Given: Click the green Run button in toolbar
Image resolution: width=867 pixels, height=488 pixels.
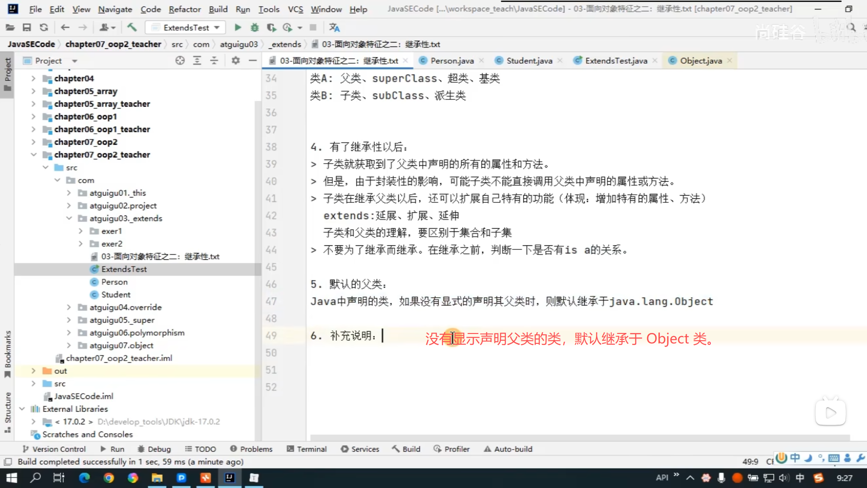Looking at the screenshot, I should 238,28.
